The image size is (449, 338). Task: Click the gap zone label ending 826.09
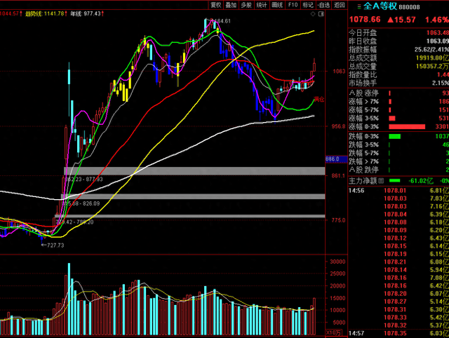[x=81, y=203]
